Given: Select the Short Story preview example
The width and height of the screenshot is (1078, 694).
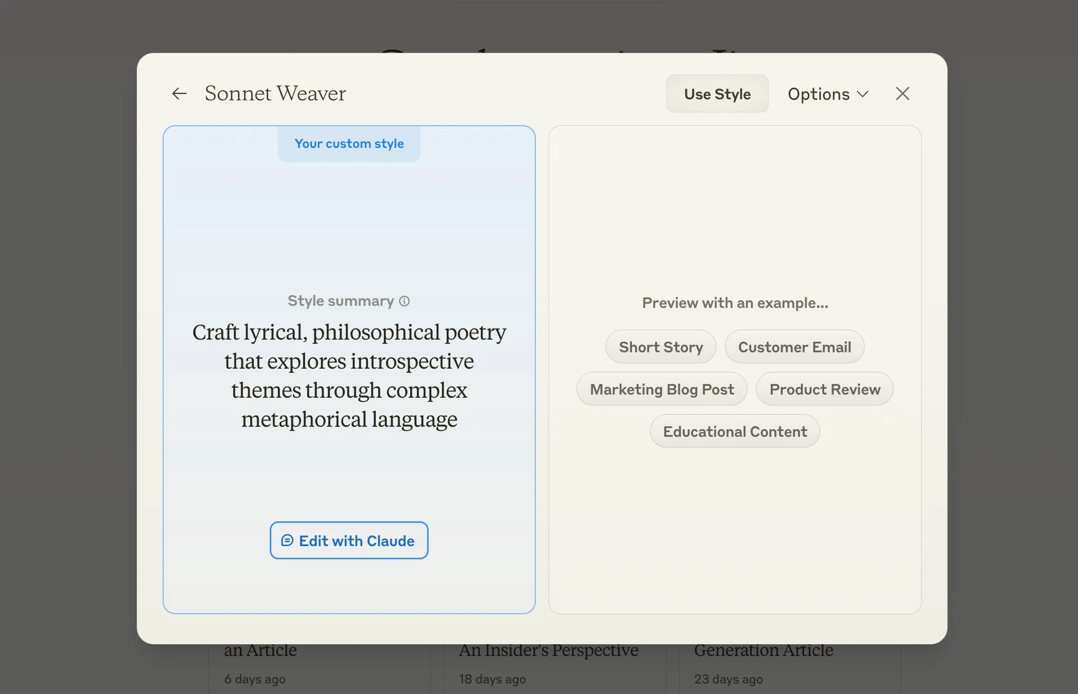Looking at the screenshot, I should coord(660,346).
